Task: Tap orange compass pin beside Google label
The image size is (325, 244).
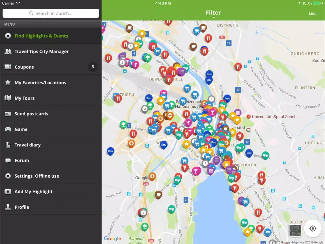Action: (152, 177)
